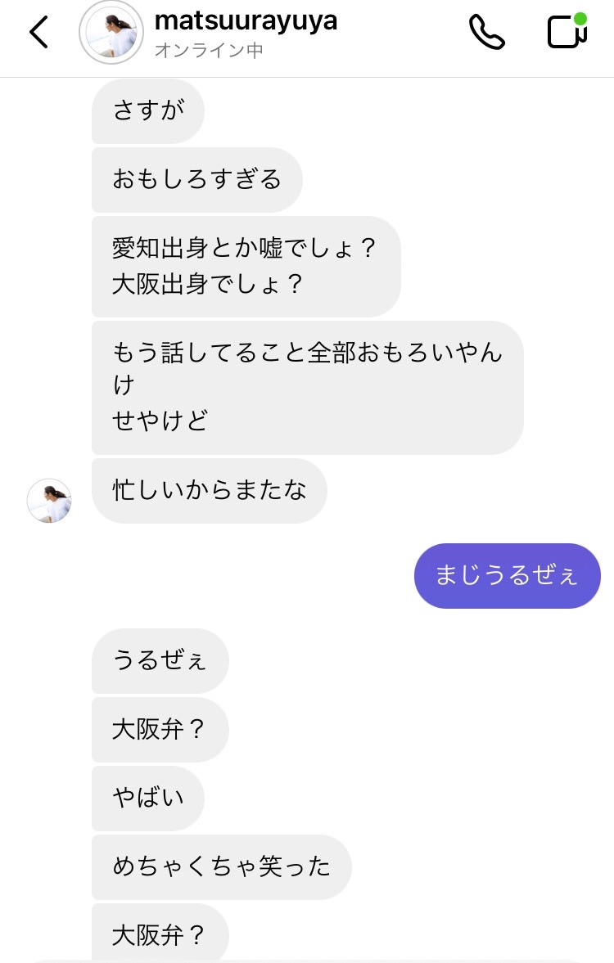
Task: Tap the もう話してること全部 message bubble
Action: click(307, 387)
